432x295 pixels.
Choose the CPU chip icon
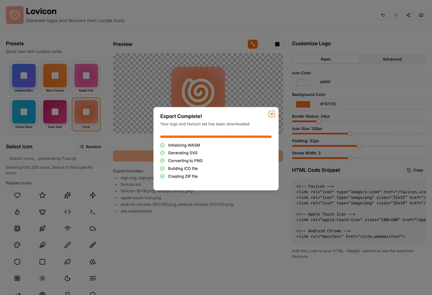click(x=17, y=229)
